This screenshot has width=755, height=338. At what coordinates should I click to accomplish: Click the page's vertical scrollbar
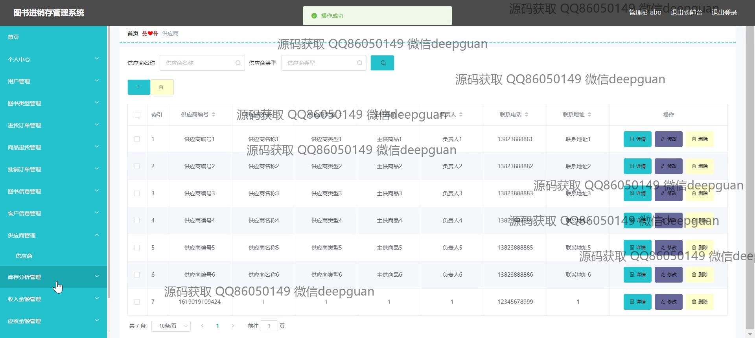pos(749,157)
